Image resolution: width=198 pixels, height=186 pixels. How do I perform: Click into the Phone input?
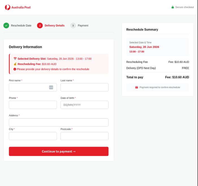[33, 105]
